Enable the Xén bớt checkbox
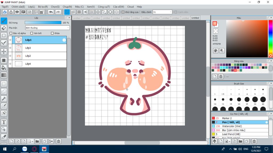 pos(32,33)
